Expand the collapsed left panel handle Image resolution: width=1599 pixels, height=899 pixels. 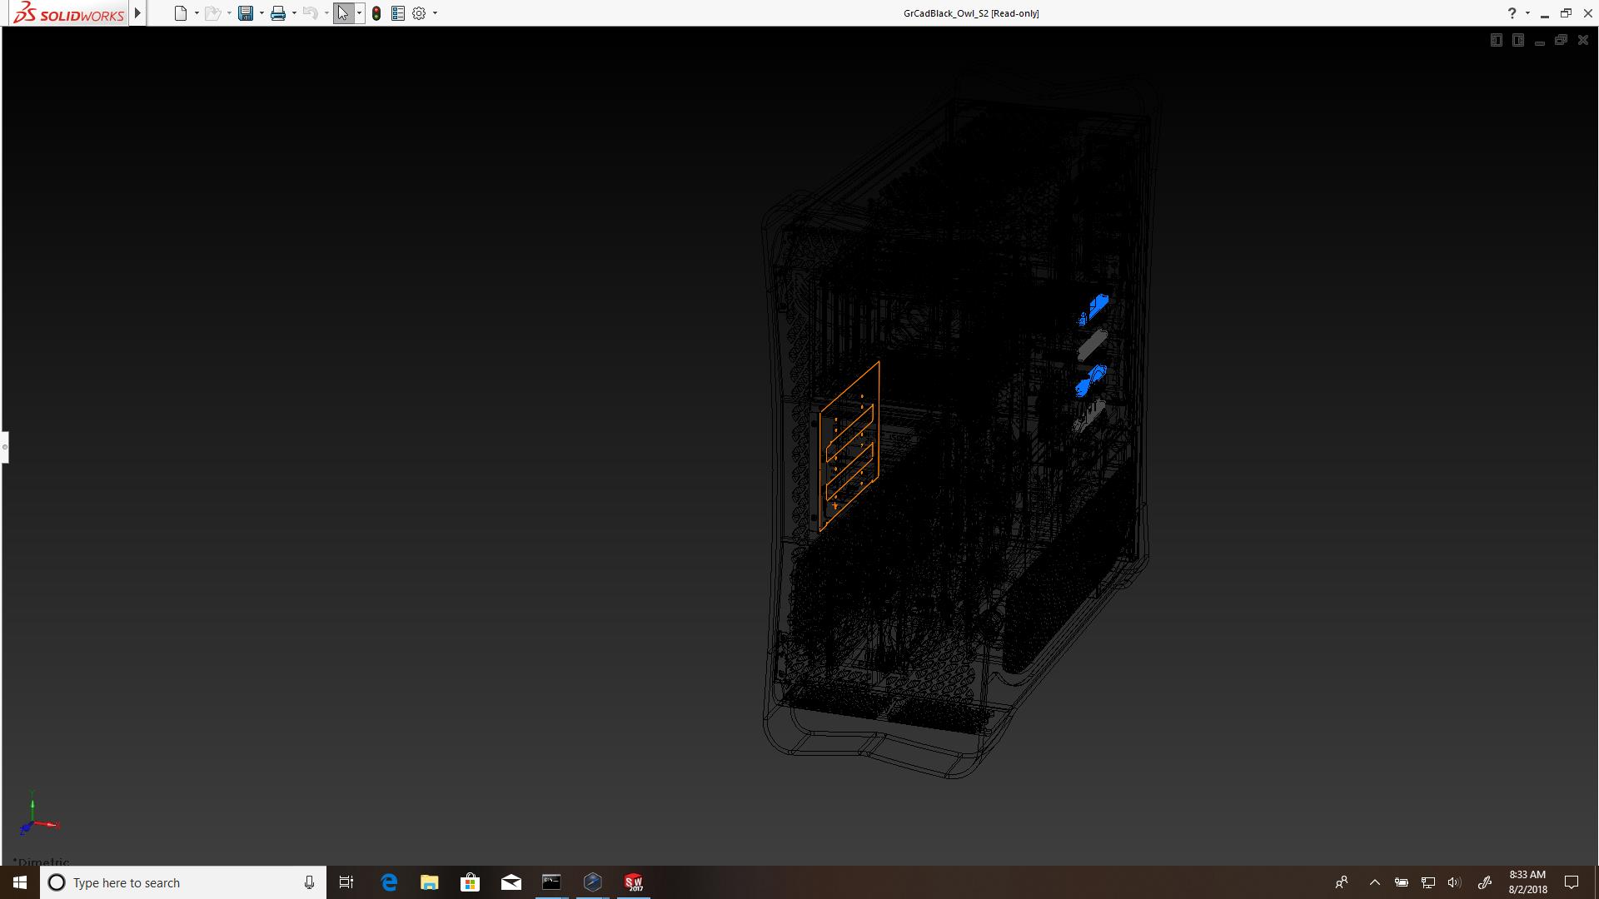point(5,447)
